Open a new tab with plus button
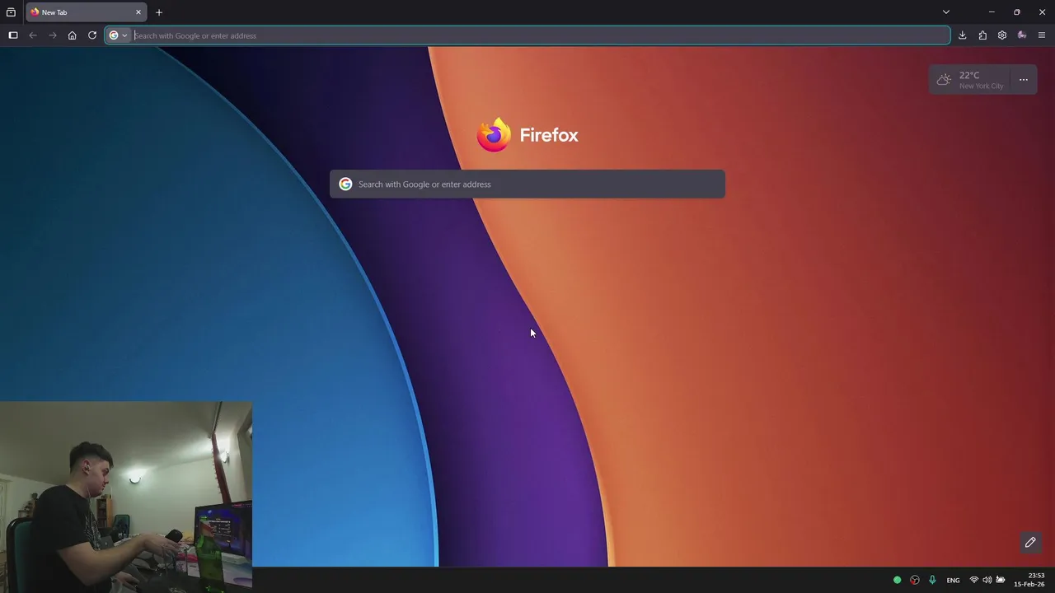The image size is (1055, 593). [159, 12]
